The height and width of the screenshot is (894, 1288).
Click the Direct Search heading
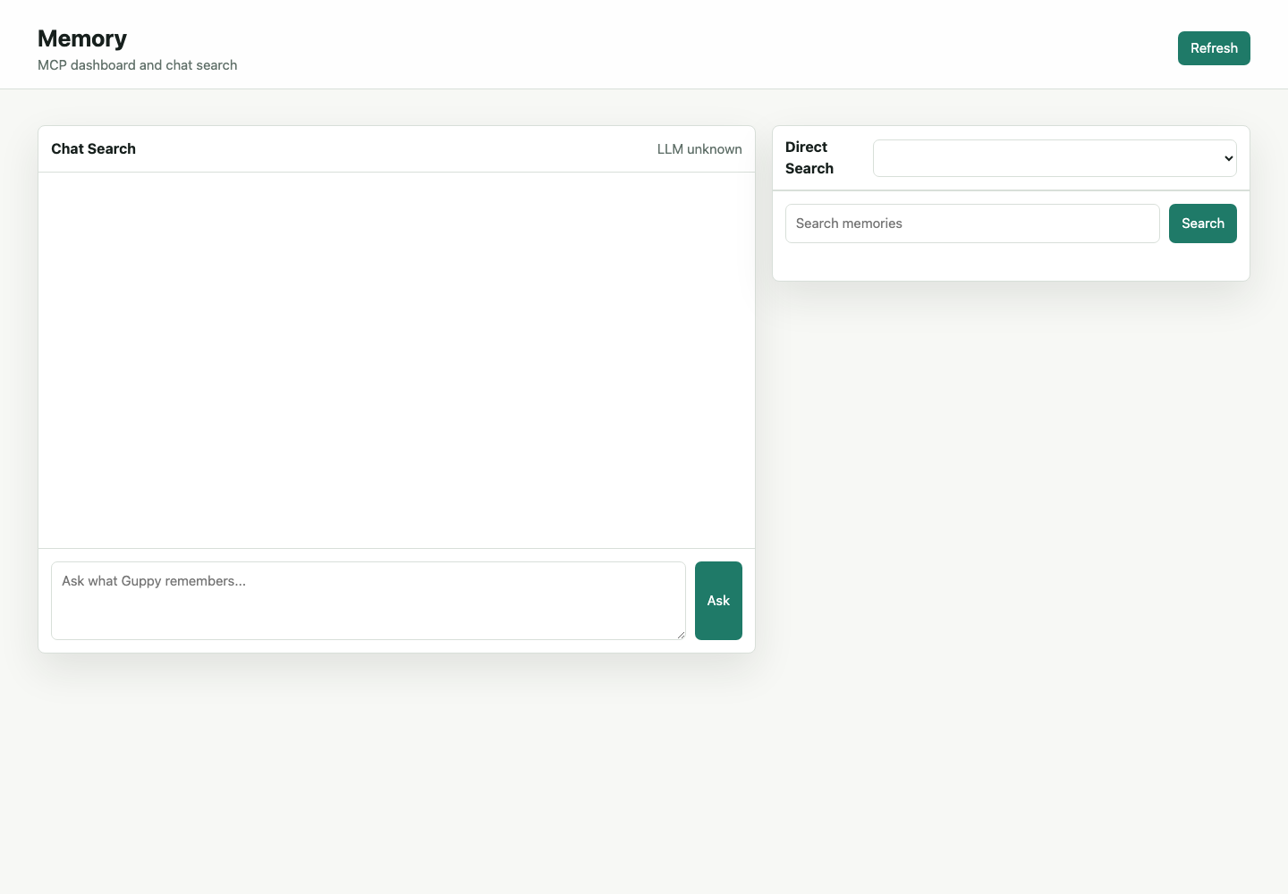click(809, 158)
